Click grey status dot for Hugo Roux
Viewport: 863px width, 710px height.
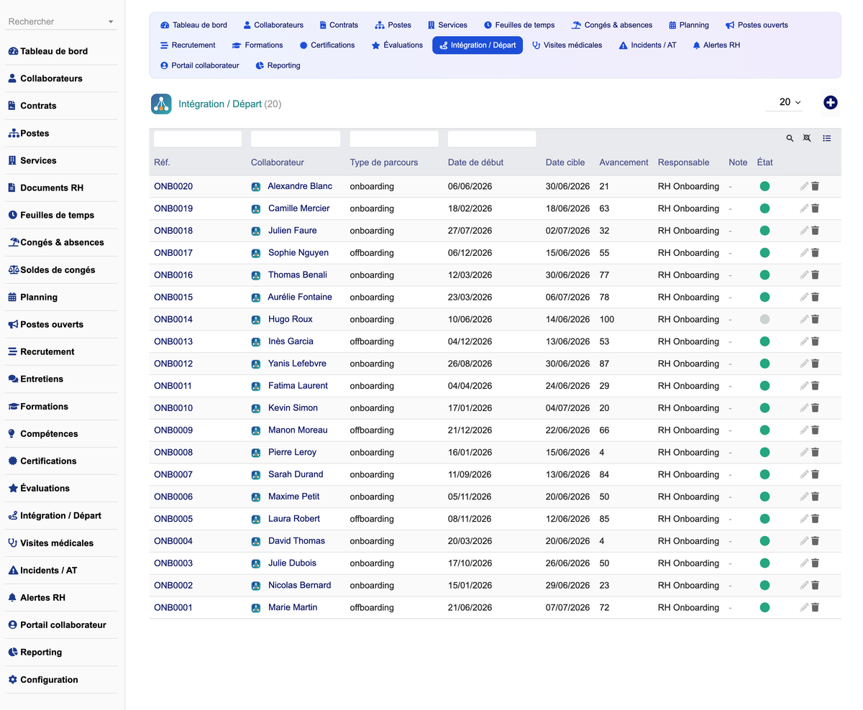(764, 319)
